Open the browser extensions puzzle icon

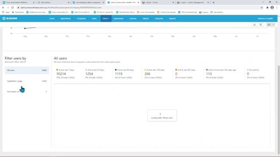tap(267, 7)
